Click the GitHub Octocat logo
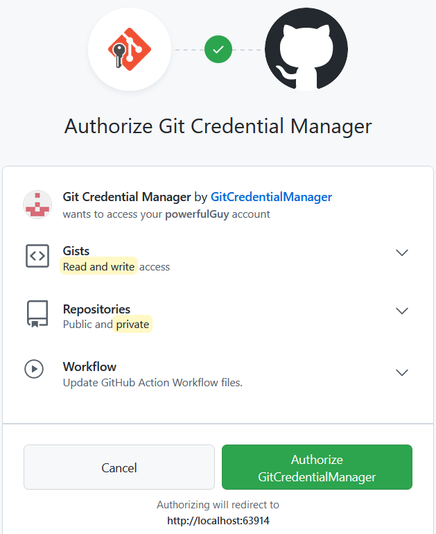 pos(306,49)
